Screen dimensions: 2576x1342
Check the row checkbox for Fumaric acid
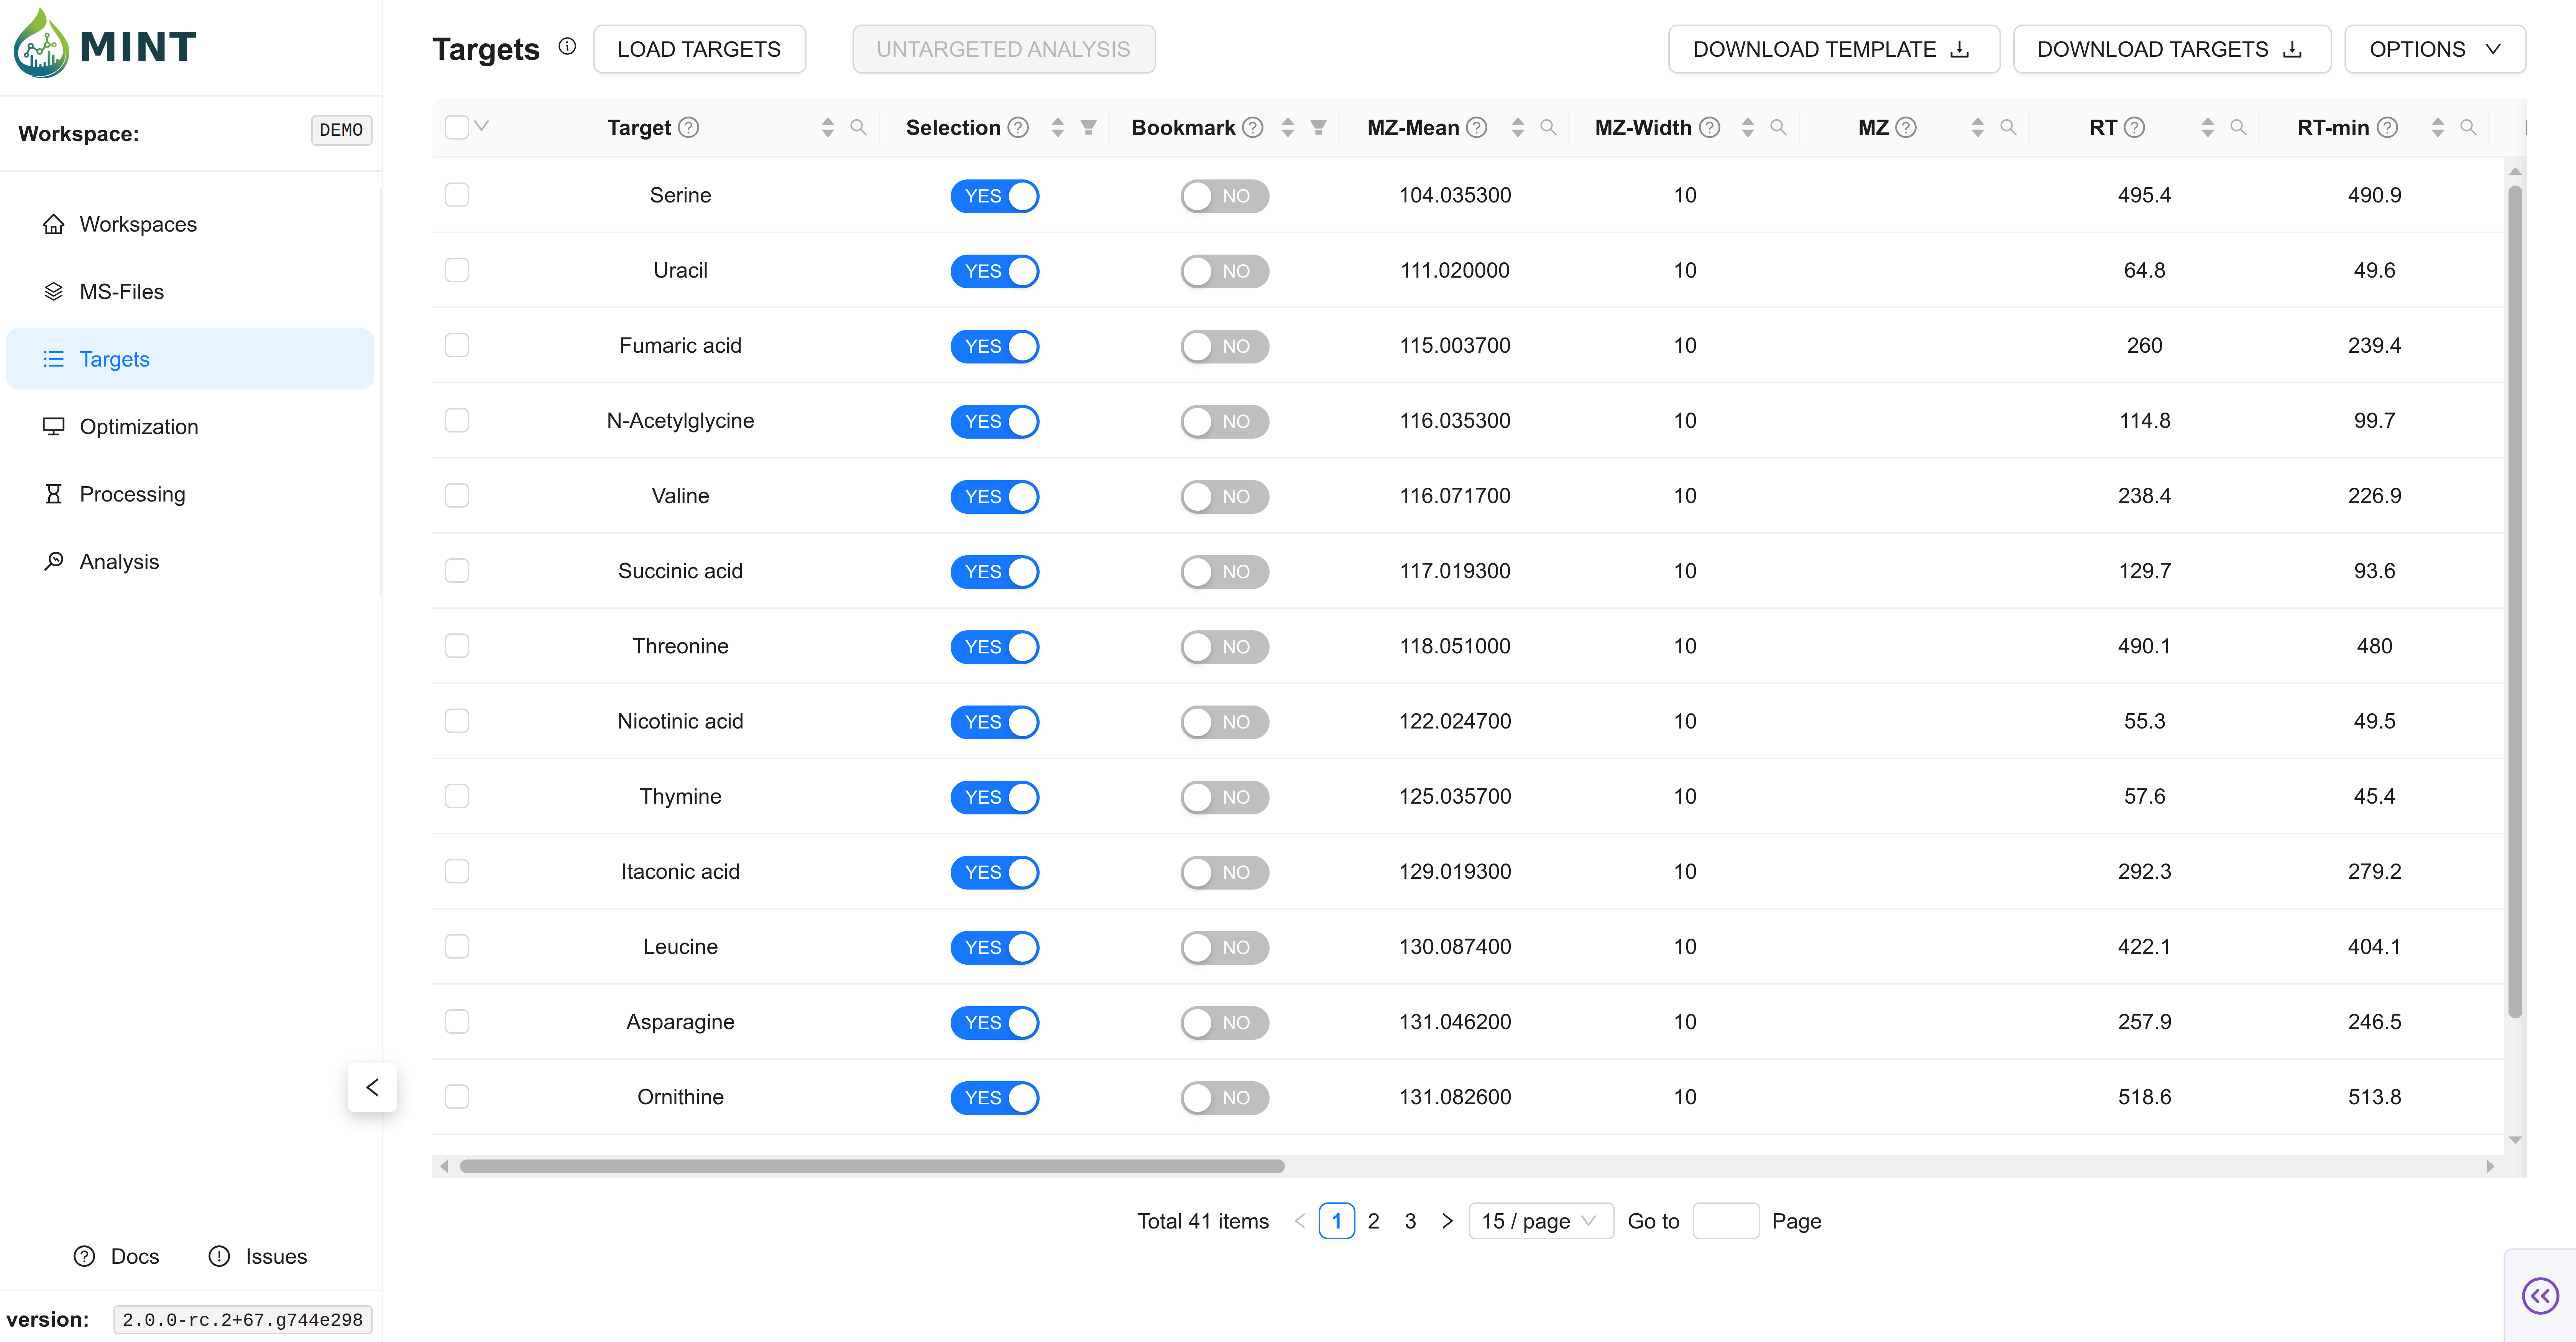pos(457,345)
